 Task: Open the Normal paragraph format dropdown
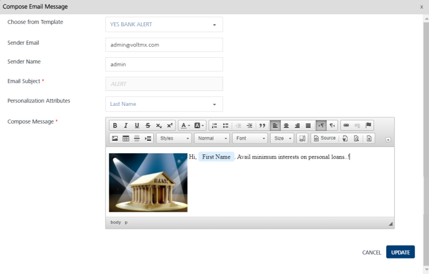click(x=212, y=138)
